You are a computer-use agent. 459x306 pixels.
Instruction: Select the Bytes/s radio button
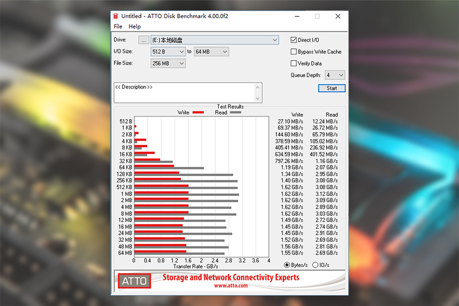[x=287, y=265]
